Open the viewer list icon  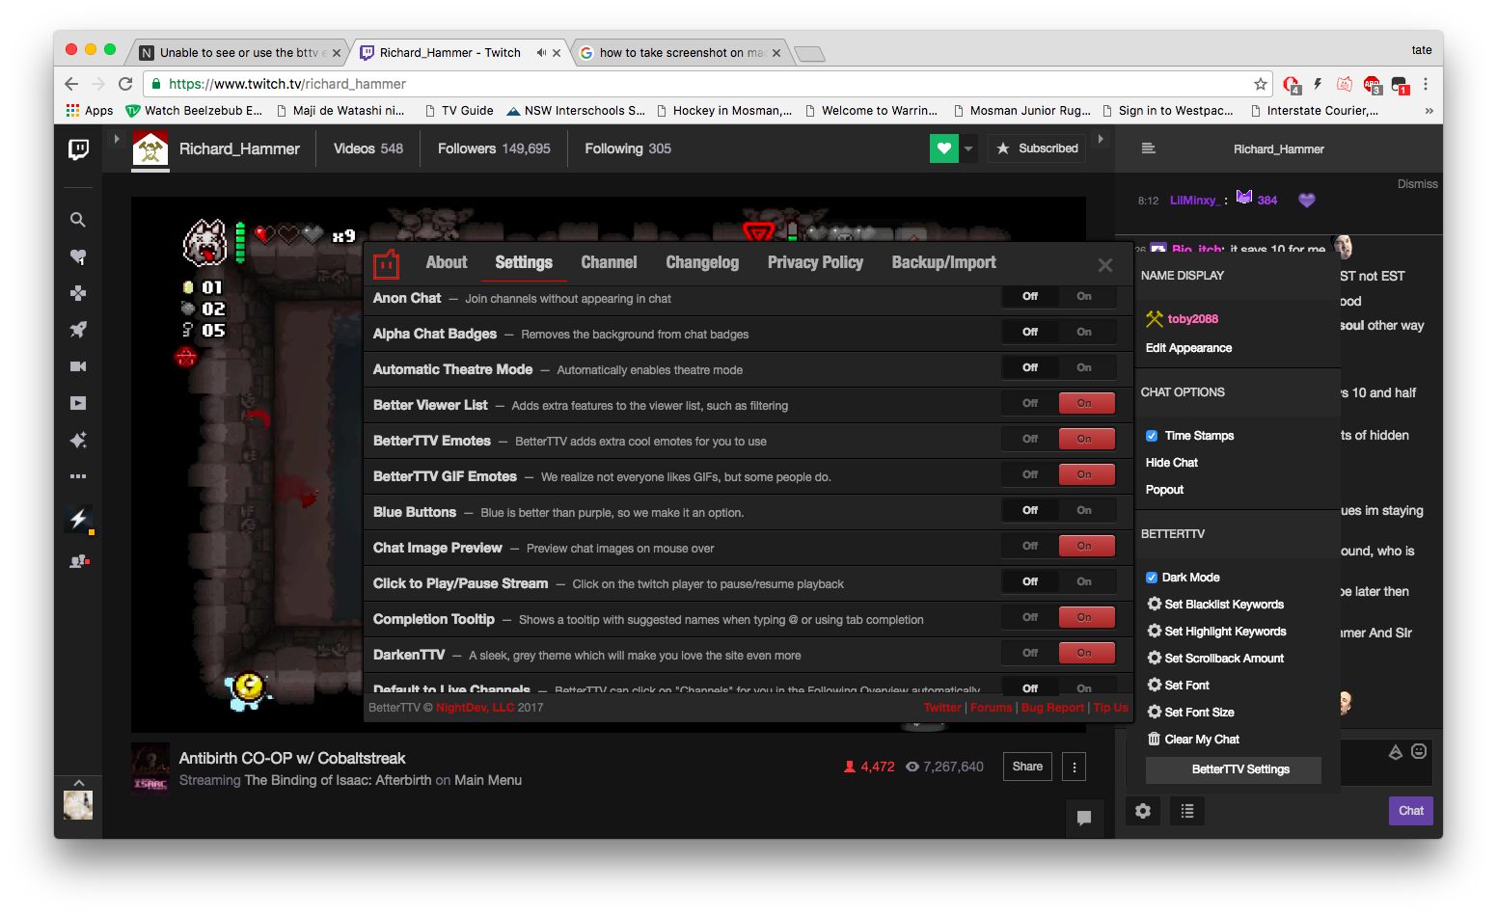click(1187, 811)
